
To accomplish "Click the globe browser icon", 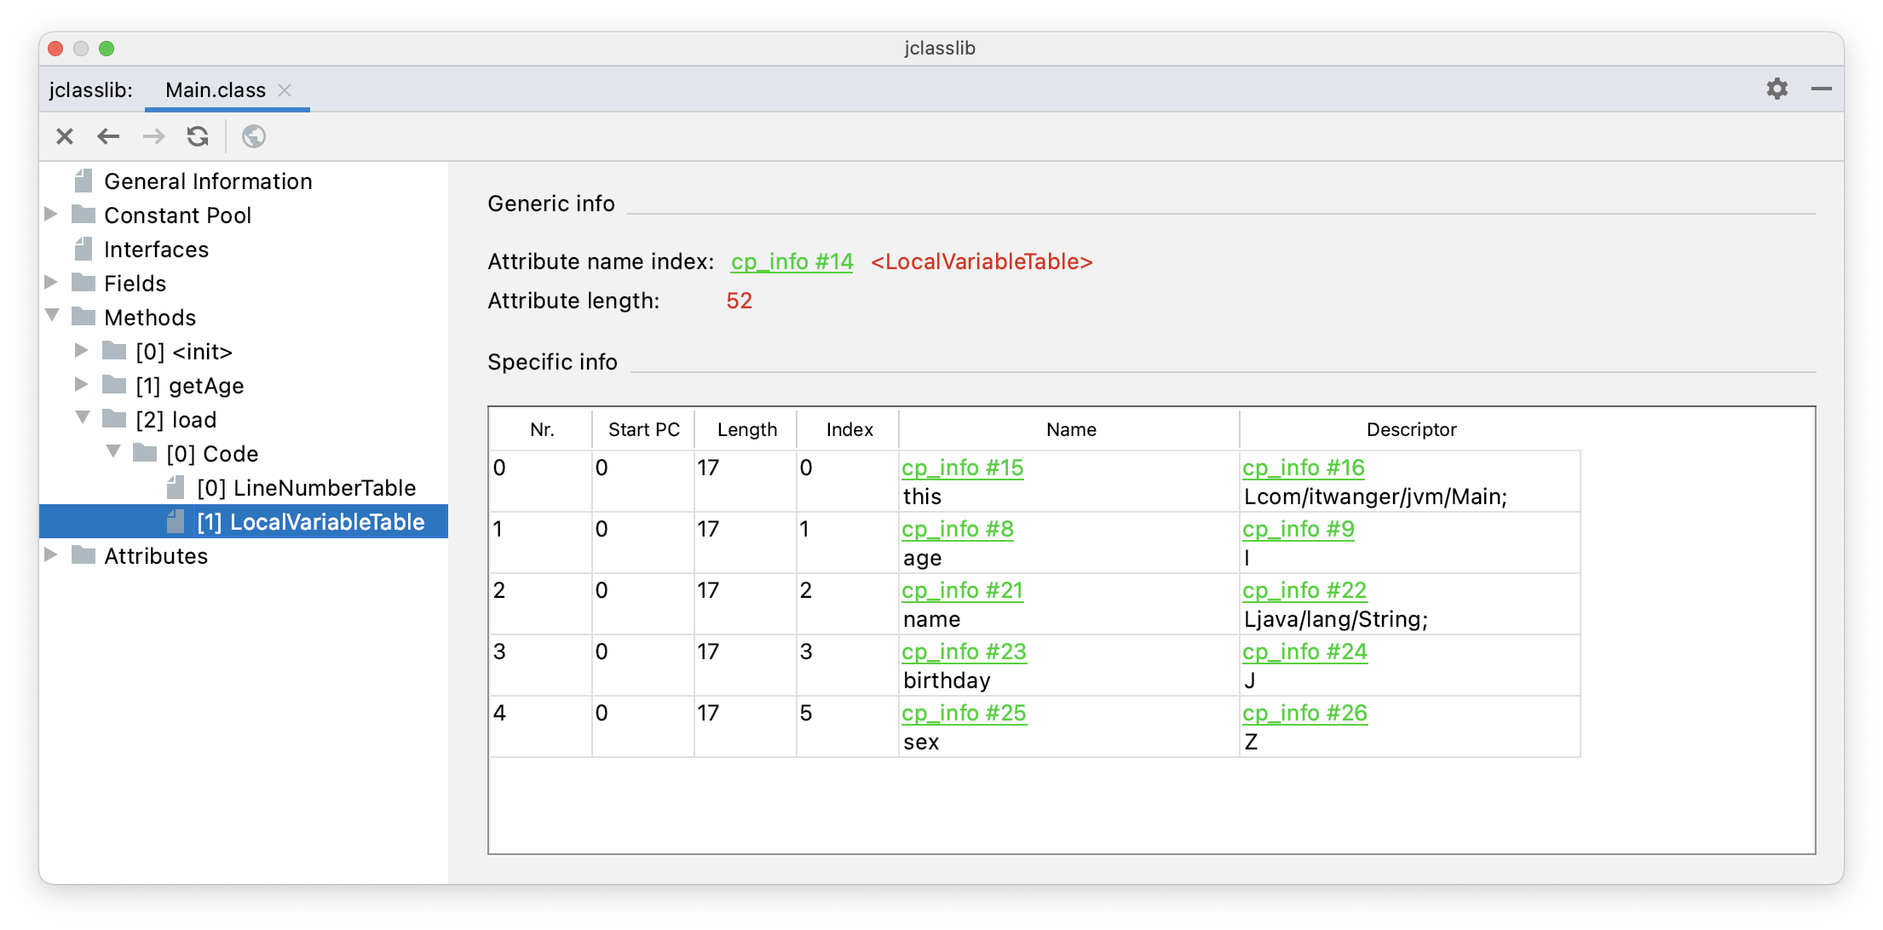I will click(254, 136).
